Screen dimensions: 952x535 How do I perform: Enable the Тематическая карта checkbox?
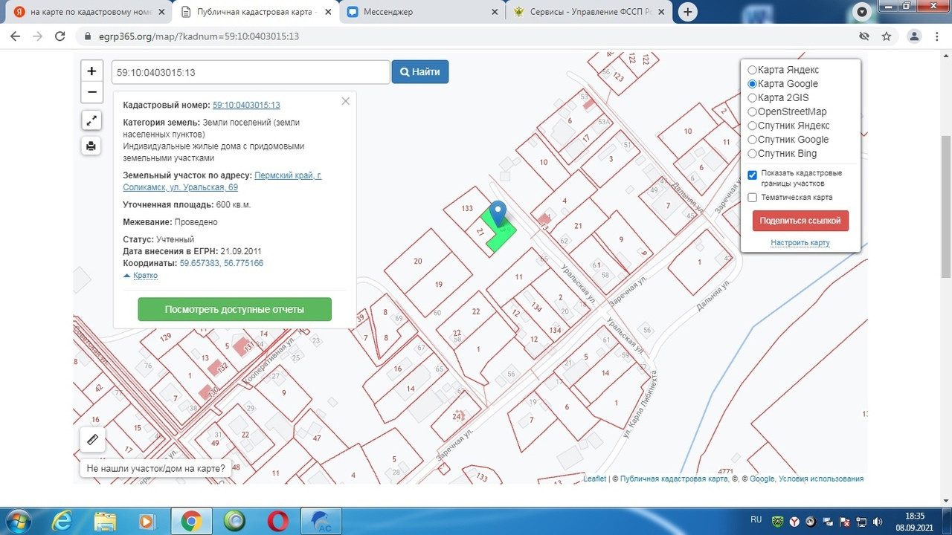tap(752, 198)
